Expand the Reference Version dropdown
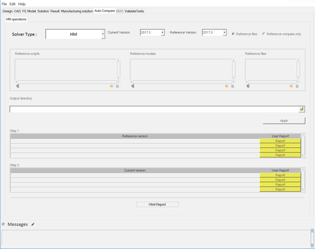Image resolution: width=315 pixels, height=249 pixels. [224, 33]
